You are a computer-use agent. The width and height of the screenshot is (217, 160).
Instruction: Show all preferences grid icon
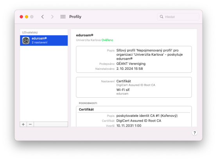[63, 17]
